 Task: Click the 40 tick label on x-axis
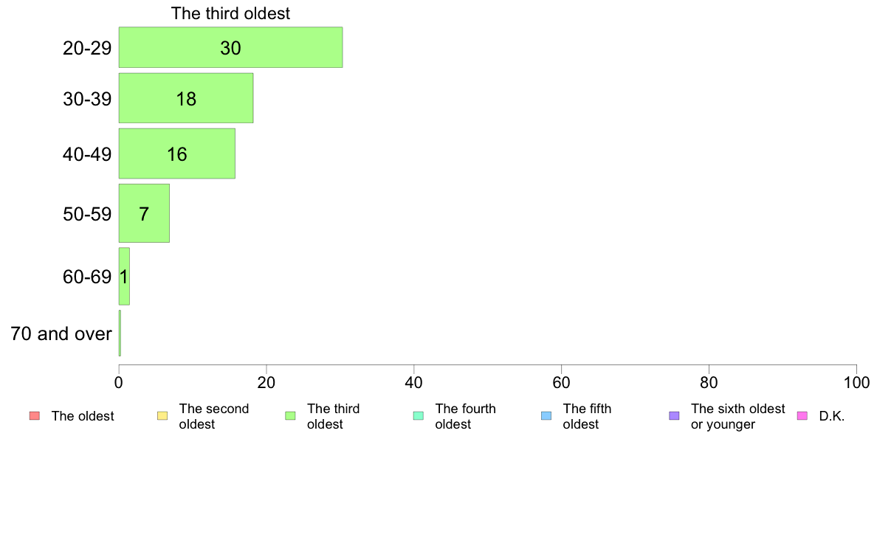coord(414,382)
